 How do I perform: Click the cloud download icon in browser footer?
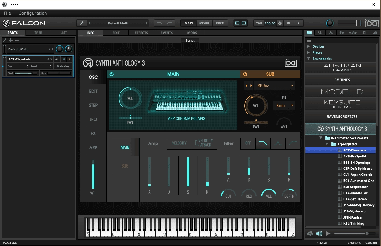[310, 233]
